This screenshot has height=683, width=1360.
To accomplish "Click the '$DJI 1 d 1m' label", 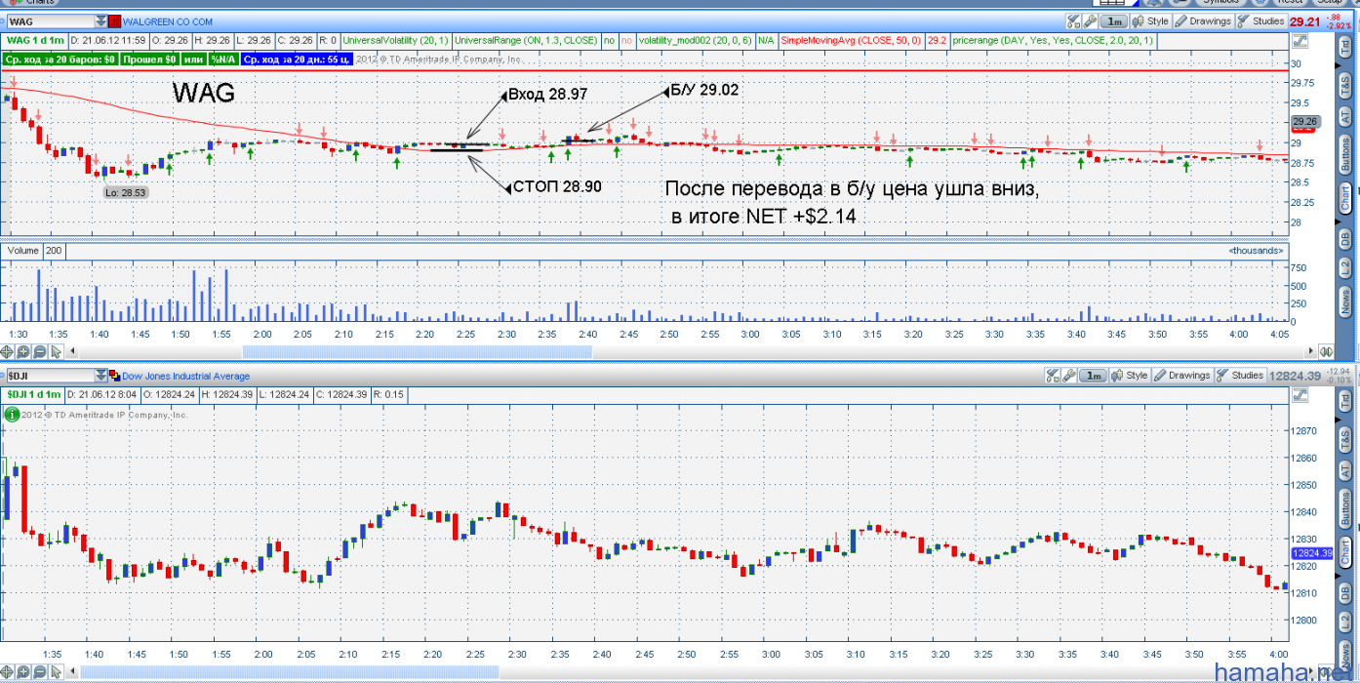I will point(35,395).
